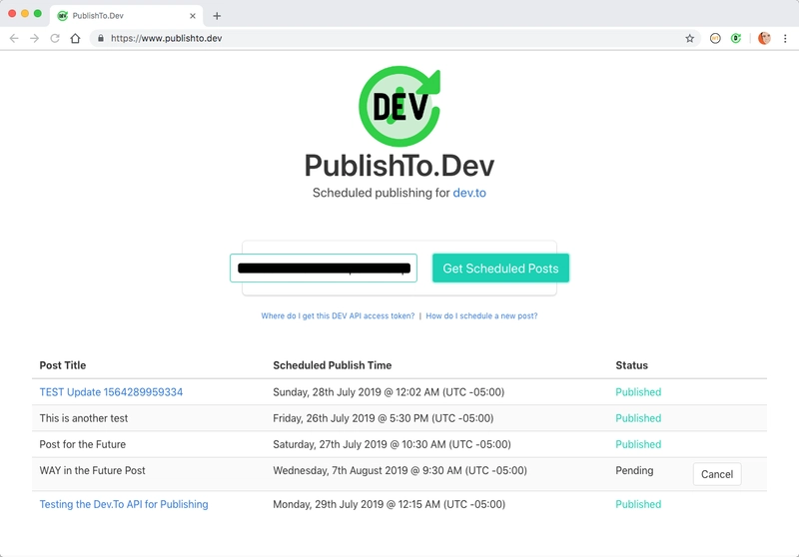Click the Monday, 29th July 2019 publish time
Viewport: 799px width, 557px height.
click(389, 504)
